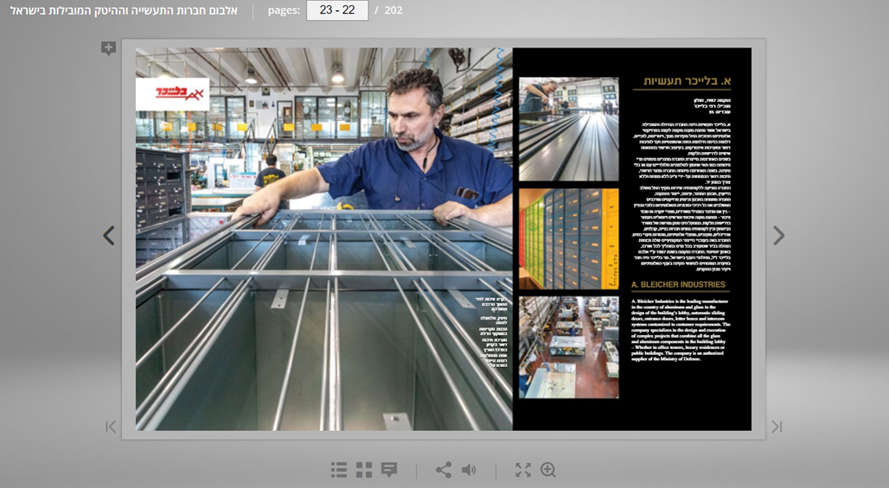889x488 pixels.
Task: Show the page thumbnails grid
Action: pos(364,470)
